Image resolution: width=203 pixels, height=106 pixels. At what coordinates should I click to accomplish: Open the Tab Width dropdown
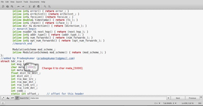coord(170,103)
